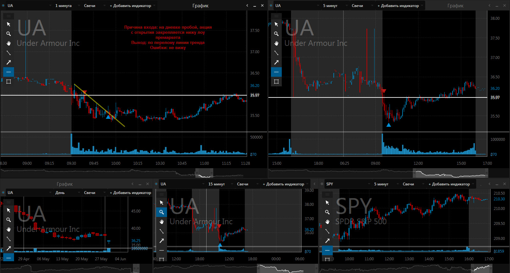
Task: Select horizontal line tool in UA 5-minute chart
Action: (276, 72)
